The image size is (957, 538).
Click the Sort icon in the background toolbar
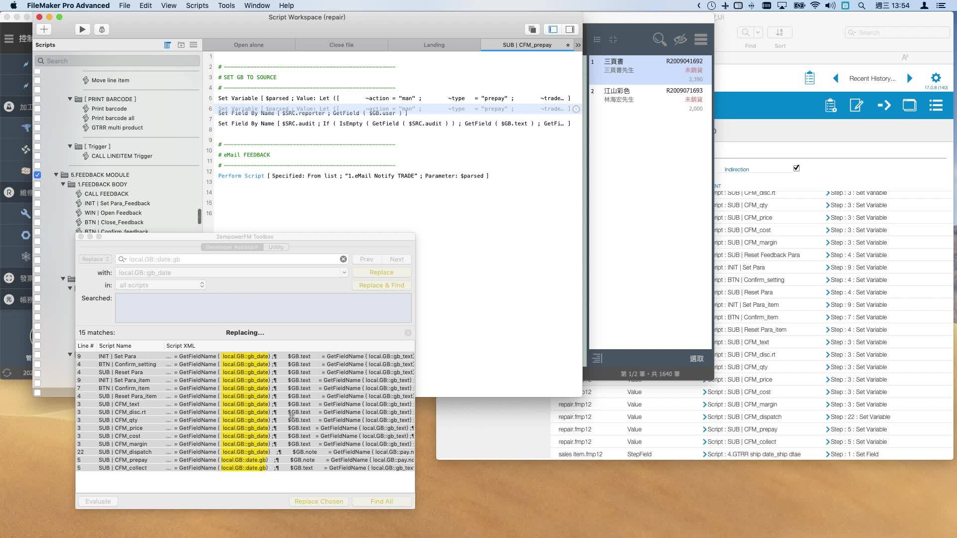pyautogui.click(x=780, y=32)
